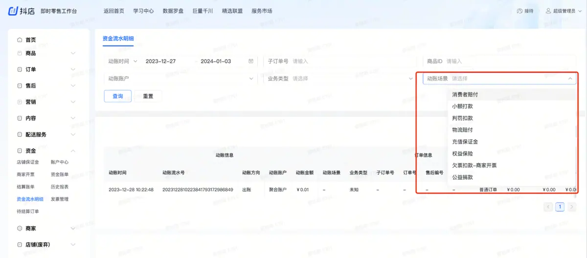Click the 重置 button

click(x=148, y=96)
